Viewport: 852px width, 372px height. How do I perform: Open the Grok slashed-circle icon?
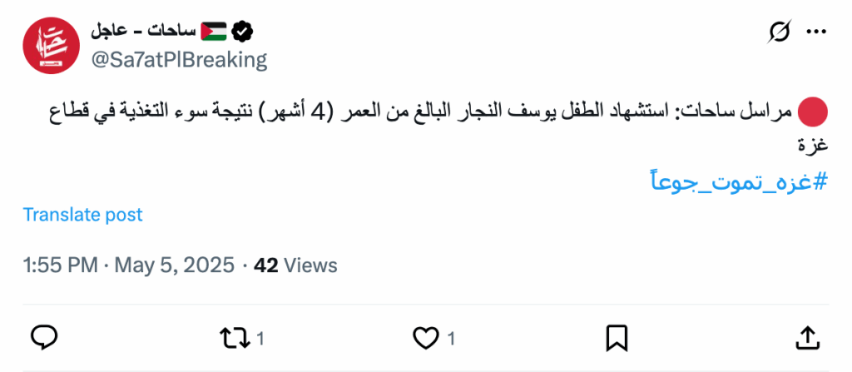click(x=780, y=32)
